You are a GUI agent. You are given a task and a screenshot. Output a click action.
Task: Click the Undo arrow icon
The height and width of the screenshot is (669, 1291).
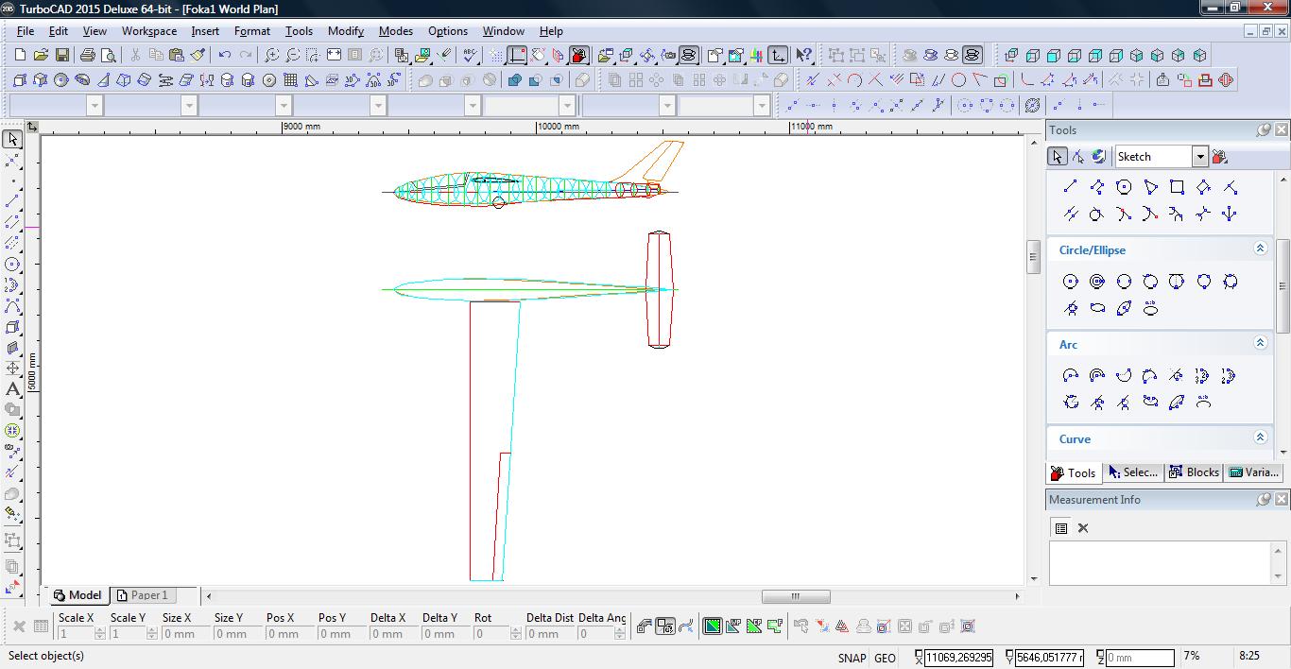[224, 56]
